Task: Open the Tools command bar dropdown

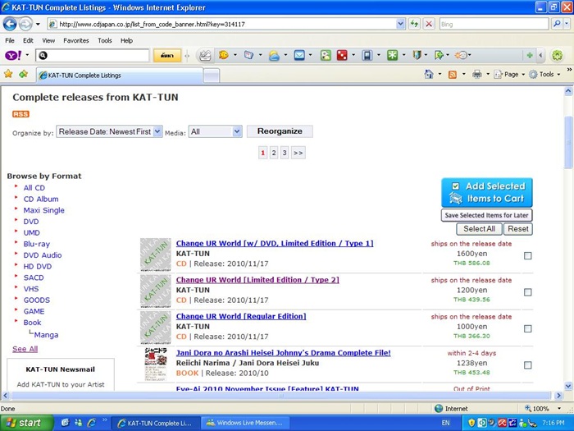Action: tap(544, 75)
